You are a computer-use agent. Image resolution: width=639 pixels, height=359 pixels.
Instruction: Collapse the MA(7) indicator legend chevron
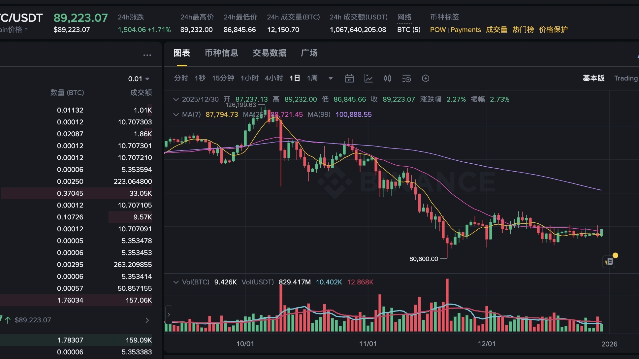[x=176, y=114]
